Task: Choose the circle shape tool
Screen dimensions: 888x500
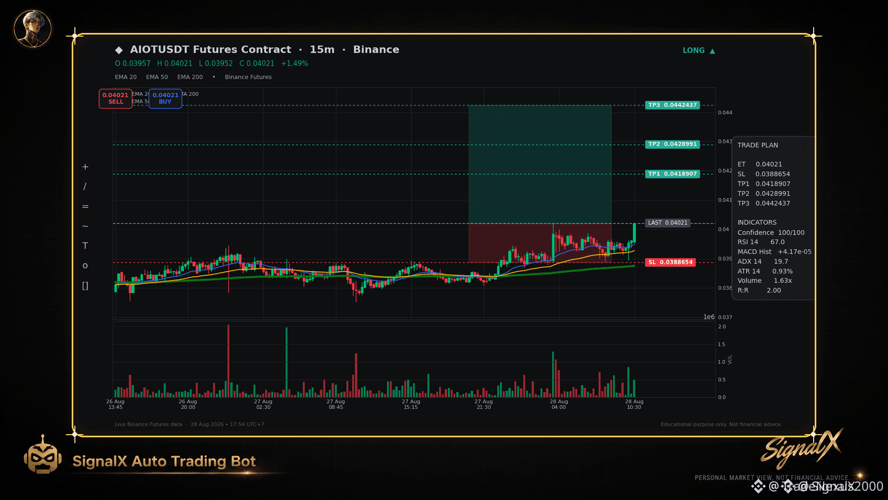Action: (85, 266)
